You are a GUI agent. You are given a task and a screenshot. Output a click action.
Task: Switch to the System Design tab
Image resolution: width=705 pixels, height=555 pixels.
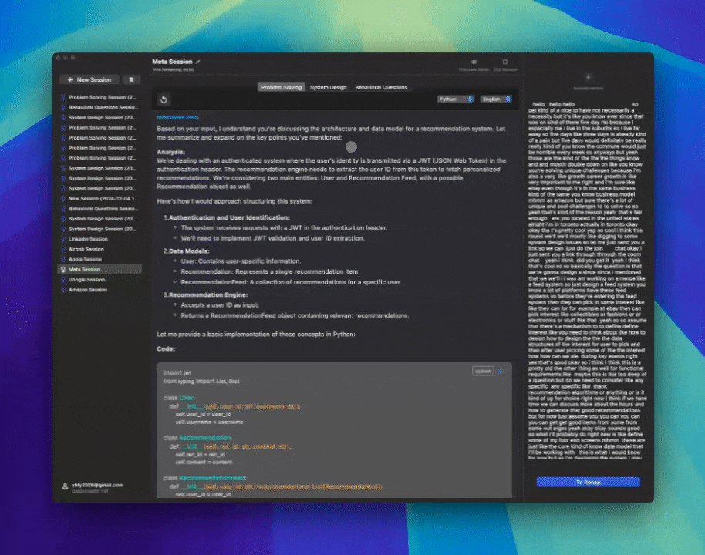tap(328, 88)
